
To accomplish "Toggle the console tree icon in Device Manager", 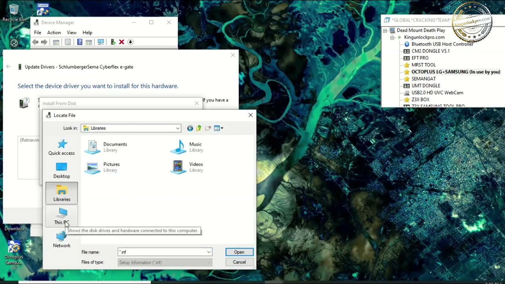I will (56, 42).
